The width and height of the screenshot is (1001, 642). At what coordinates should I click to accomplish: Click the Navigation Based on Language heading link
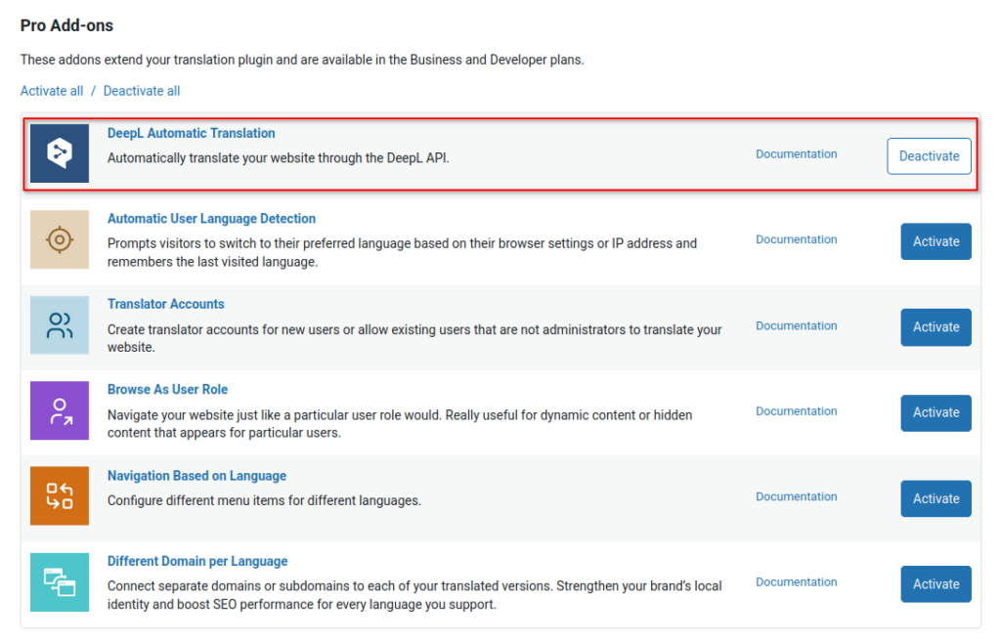[x=196, y=476]
